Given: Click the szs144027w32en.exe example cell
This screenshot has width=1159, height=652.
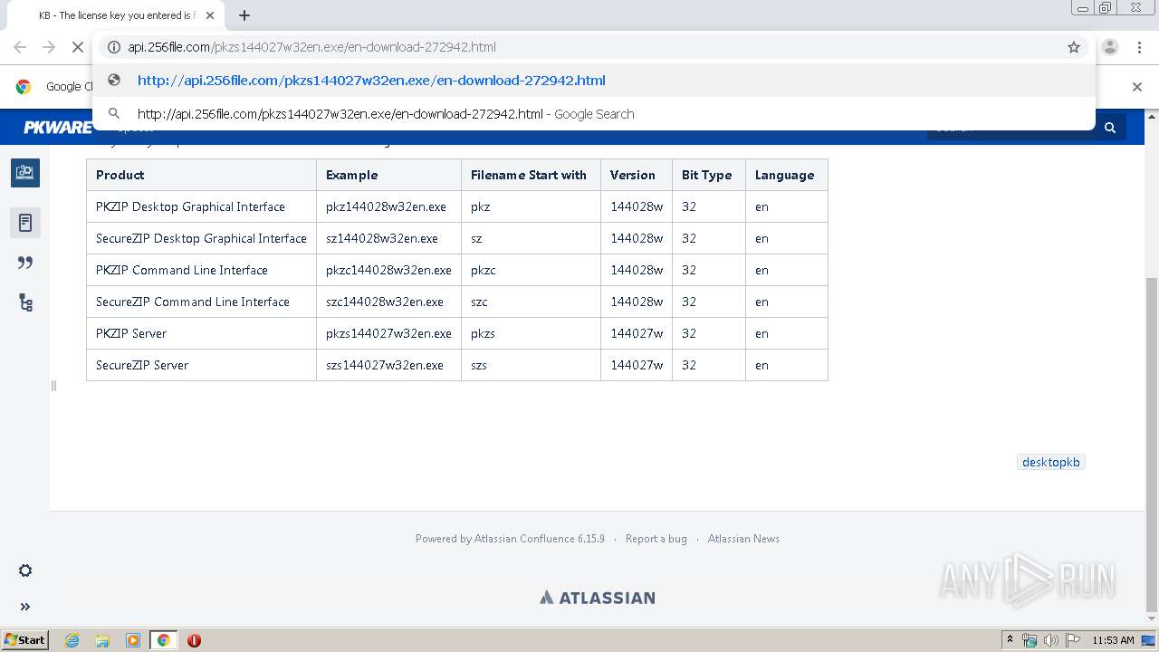Looking at the screenshot, I should (388, 365).
